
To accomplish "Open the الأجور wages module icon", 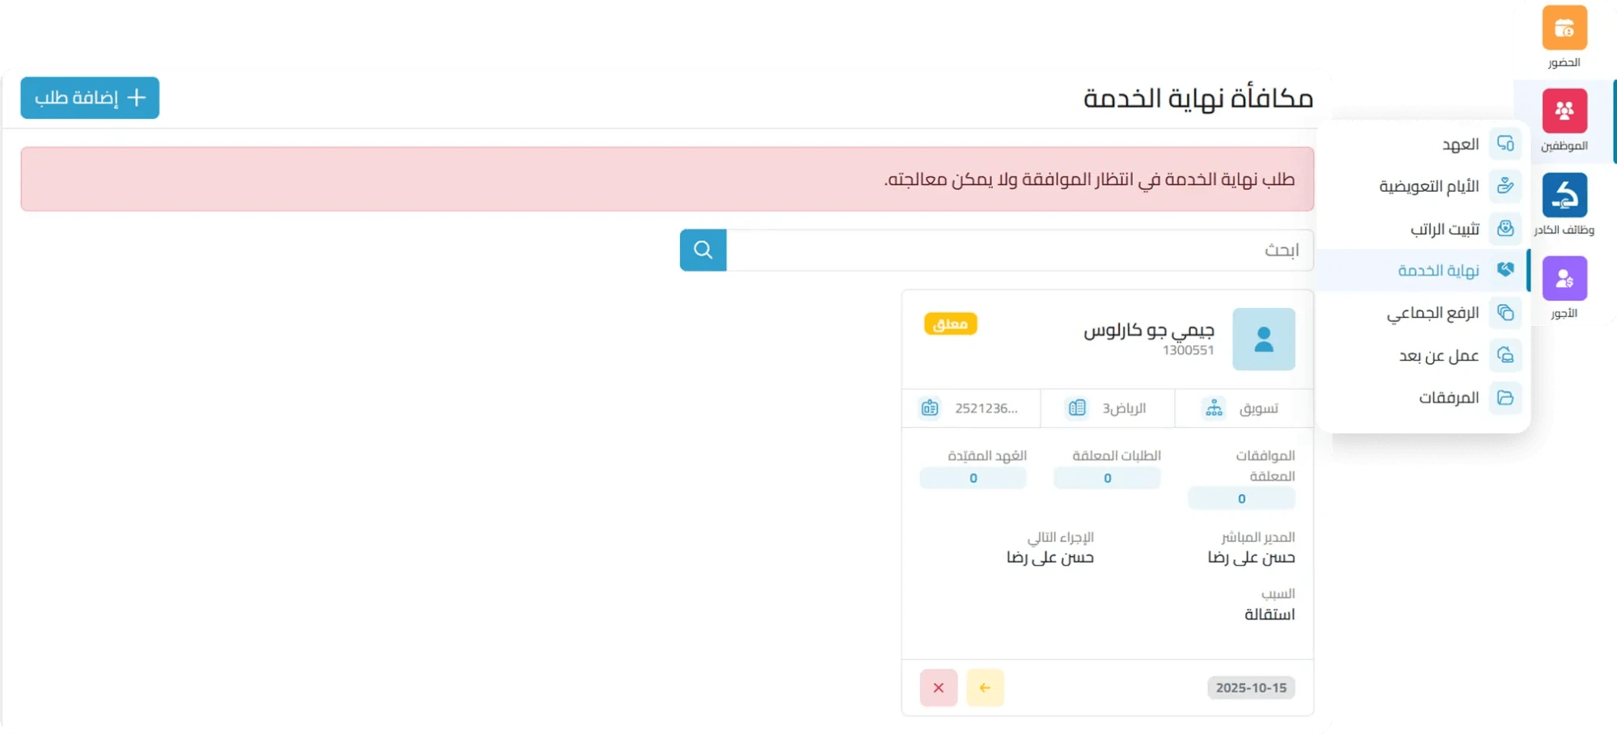I will pyautogui.click(x=1564, y=278).
